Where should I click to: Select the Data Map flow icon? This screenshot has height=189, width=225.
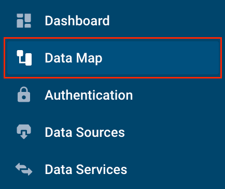point(24,58)
